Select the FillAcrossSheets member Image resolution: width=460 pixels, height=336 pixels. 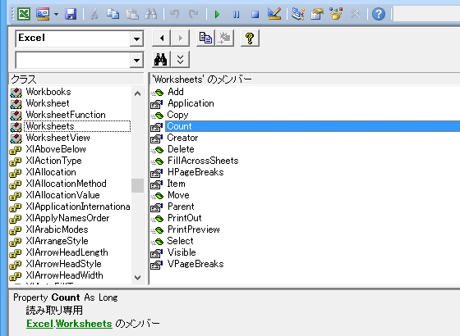(203, 161)
